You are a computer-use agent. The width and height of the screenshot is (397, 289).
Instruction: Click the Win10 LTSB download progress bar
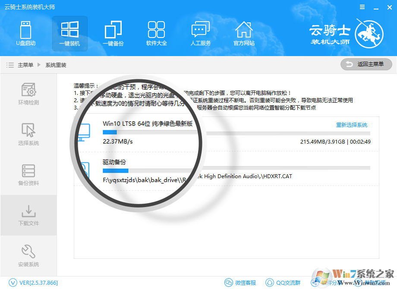(236, 133)
